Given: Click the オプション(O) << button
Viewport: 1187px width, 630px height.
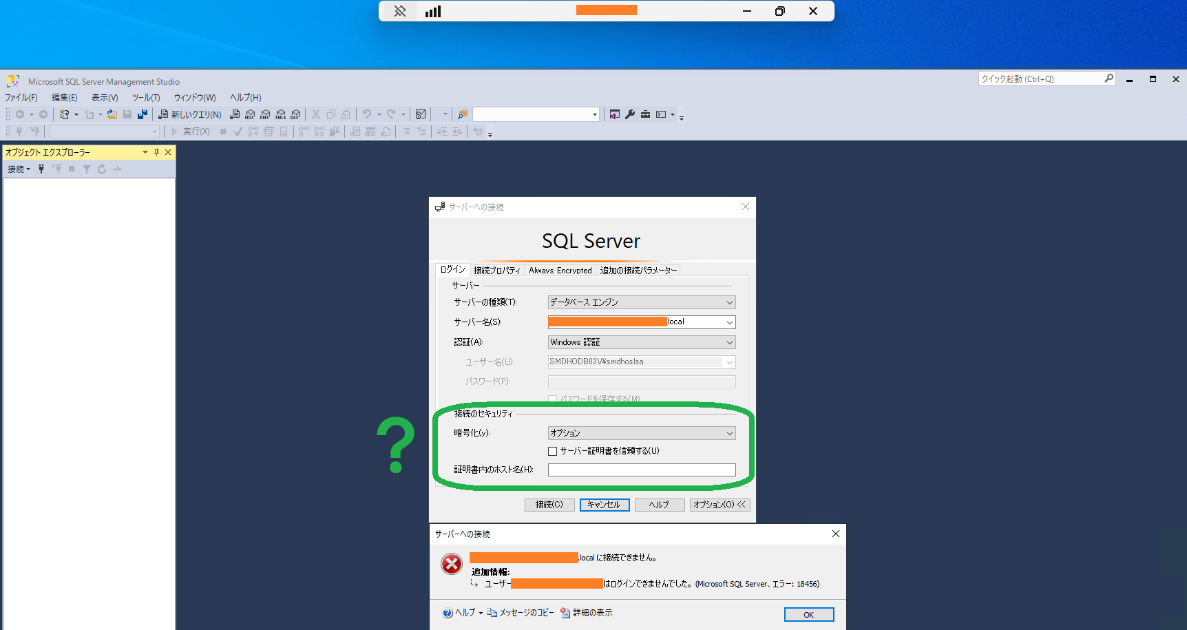Looking at the screenshot, I should tap(719, 505).
